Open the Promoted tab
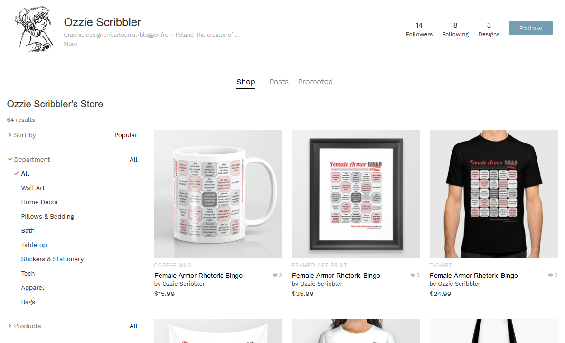Viewport: 565px width, 343px height. click(x=315, y=82)
